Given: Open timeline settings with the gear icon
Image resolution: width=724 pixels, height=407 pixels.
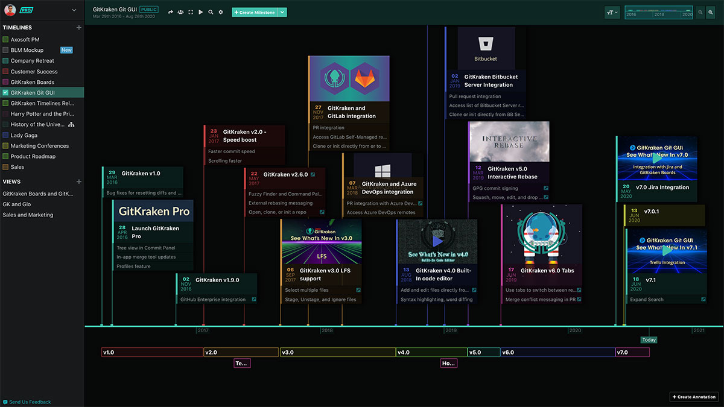Looking at the screenshot, I should point(221,12).
